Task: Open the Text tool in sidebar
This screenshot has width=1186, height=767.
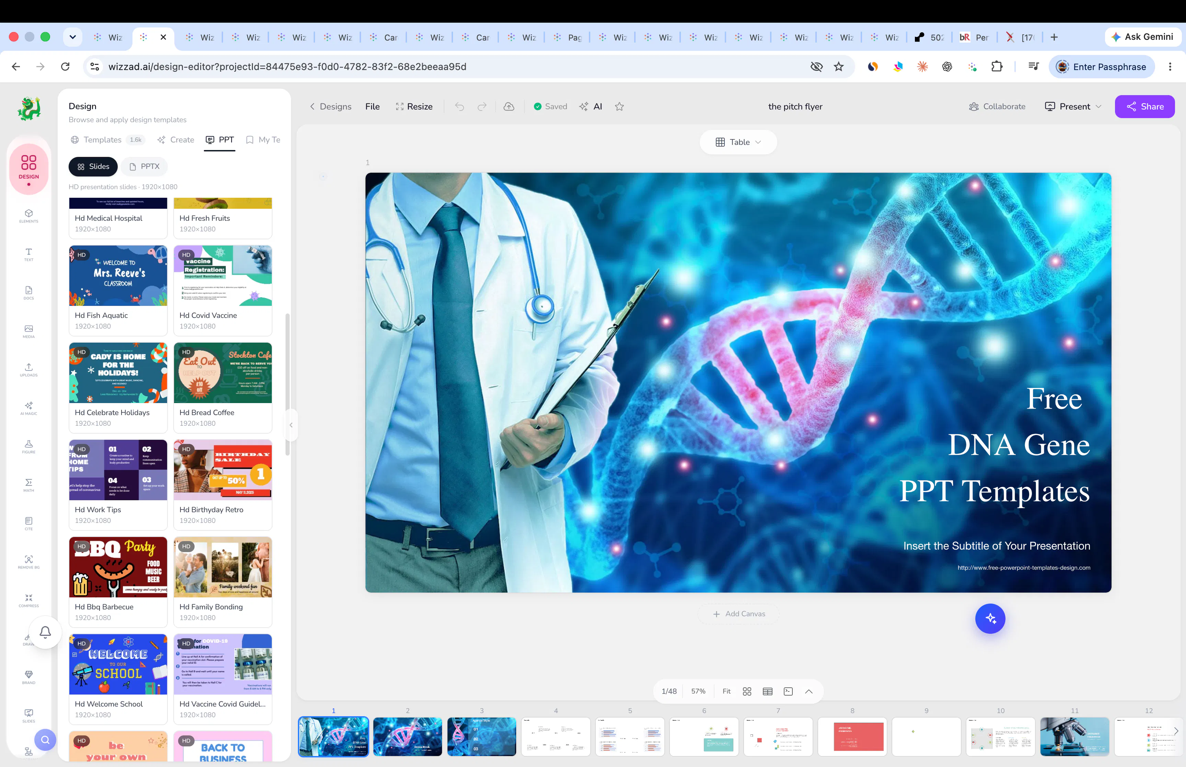Action: tap(28, 254)
